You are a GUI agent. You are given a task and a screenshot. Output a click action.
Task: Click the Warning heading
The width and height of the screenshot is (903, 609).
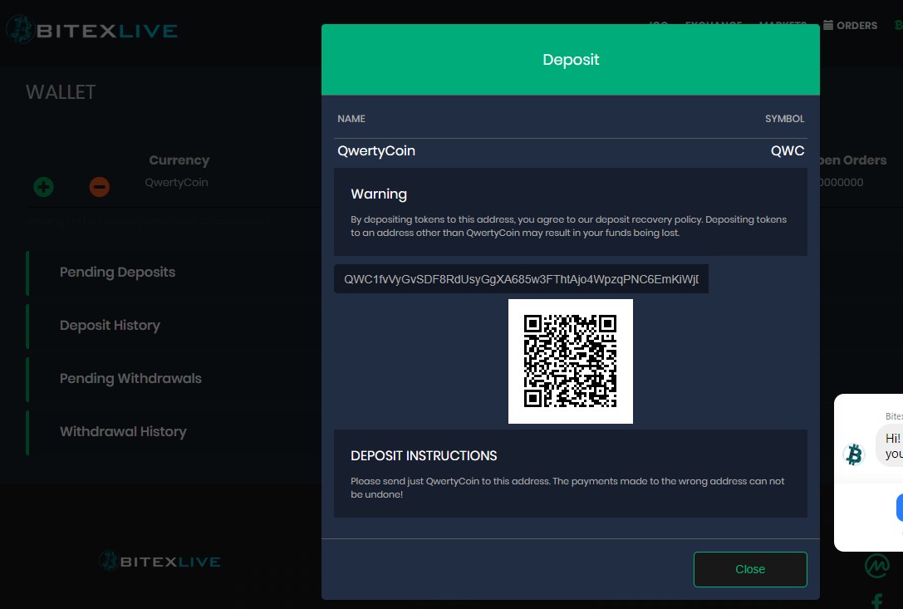coord(379,194)
